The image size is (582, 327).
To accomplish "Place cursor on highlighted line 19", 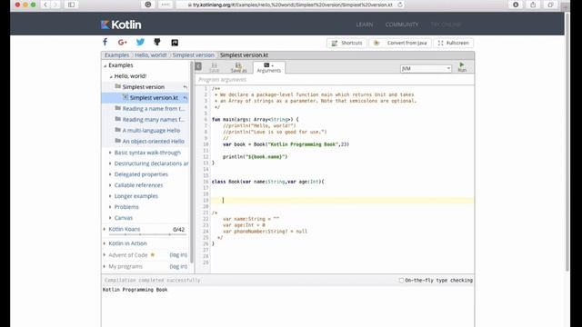I will coord(342,200).
